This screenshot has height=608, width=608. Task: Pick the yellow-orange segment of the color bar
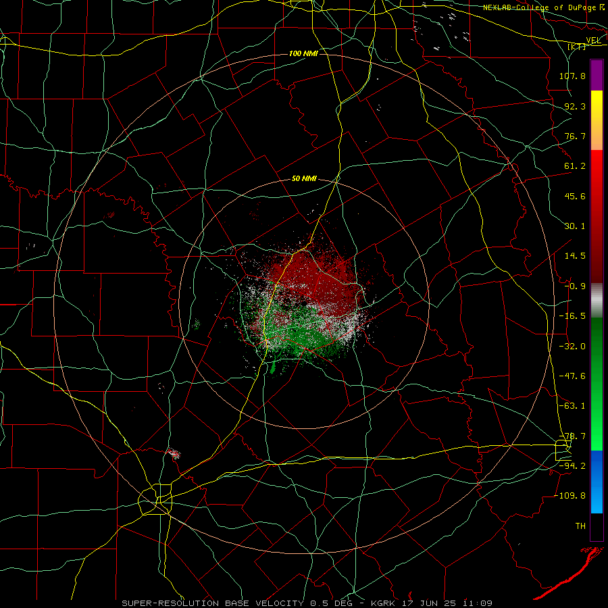click(x=597, y=120)
